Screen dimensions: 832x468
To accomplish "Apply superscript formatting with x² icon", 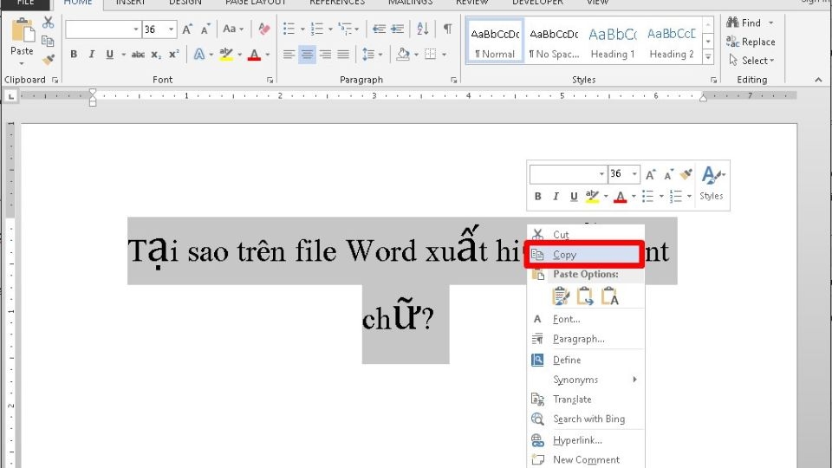I will pos(174,54).
